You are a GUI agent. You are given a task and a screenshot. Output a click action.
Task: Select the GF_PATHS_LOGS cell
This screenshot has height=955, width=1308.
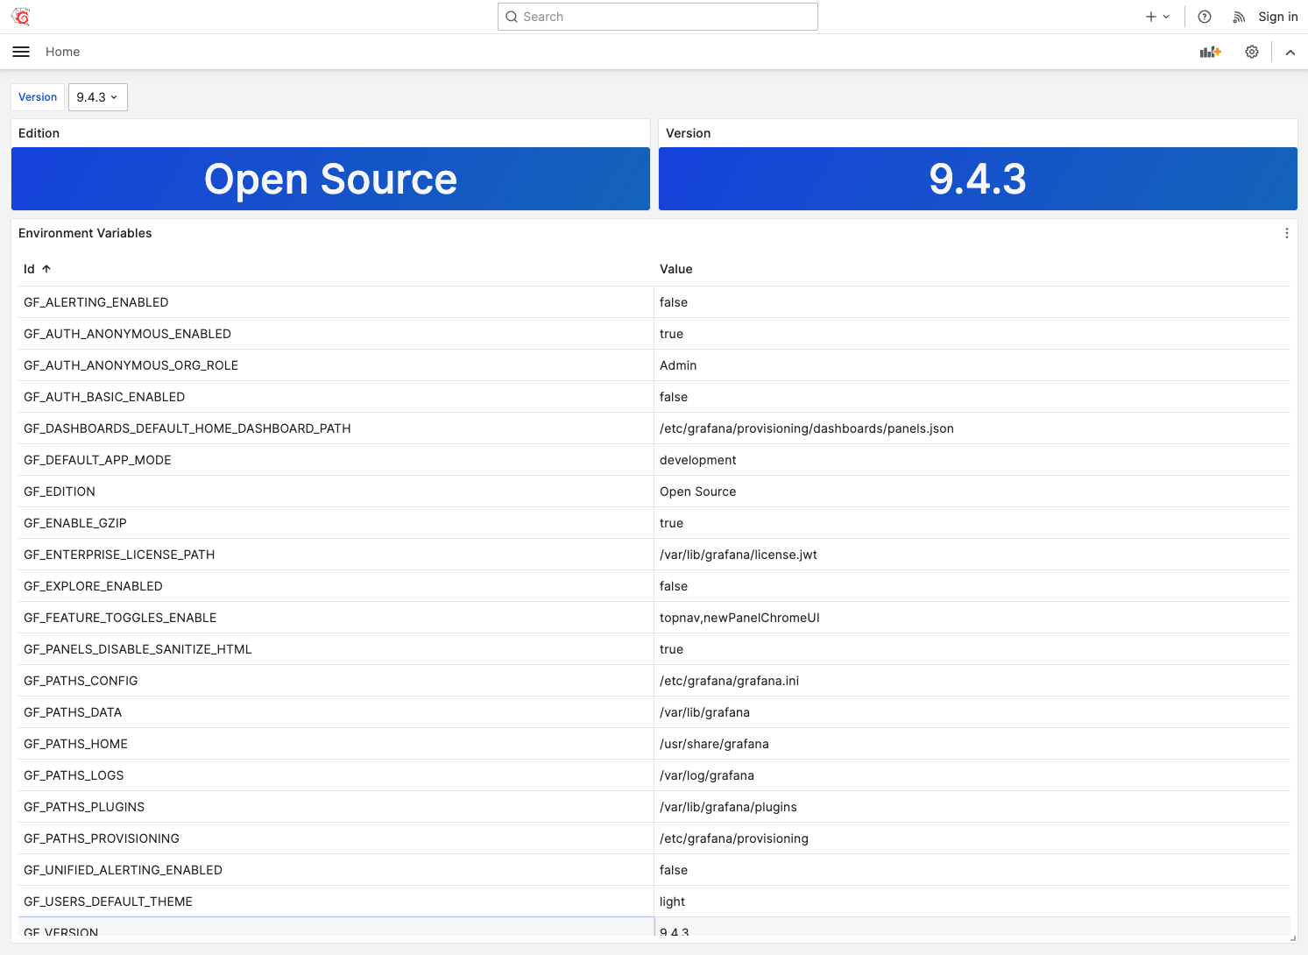(336, 775)
